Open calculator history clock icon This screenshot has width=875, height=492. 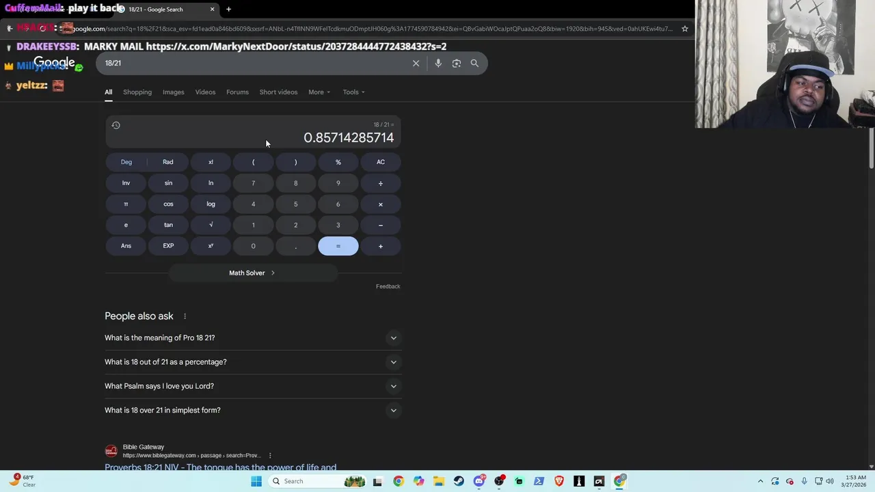coord(116,125)
